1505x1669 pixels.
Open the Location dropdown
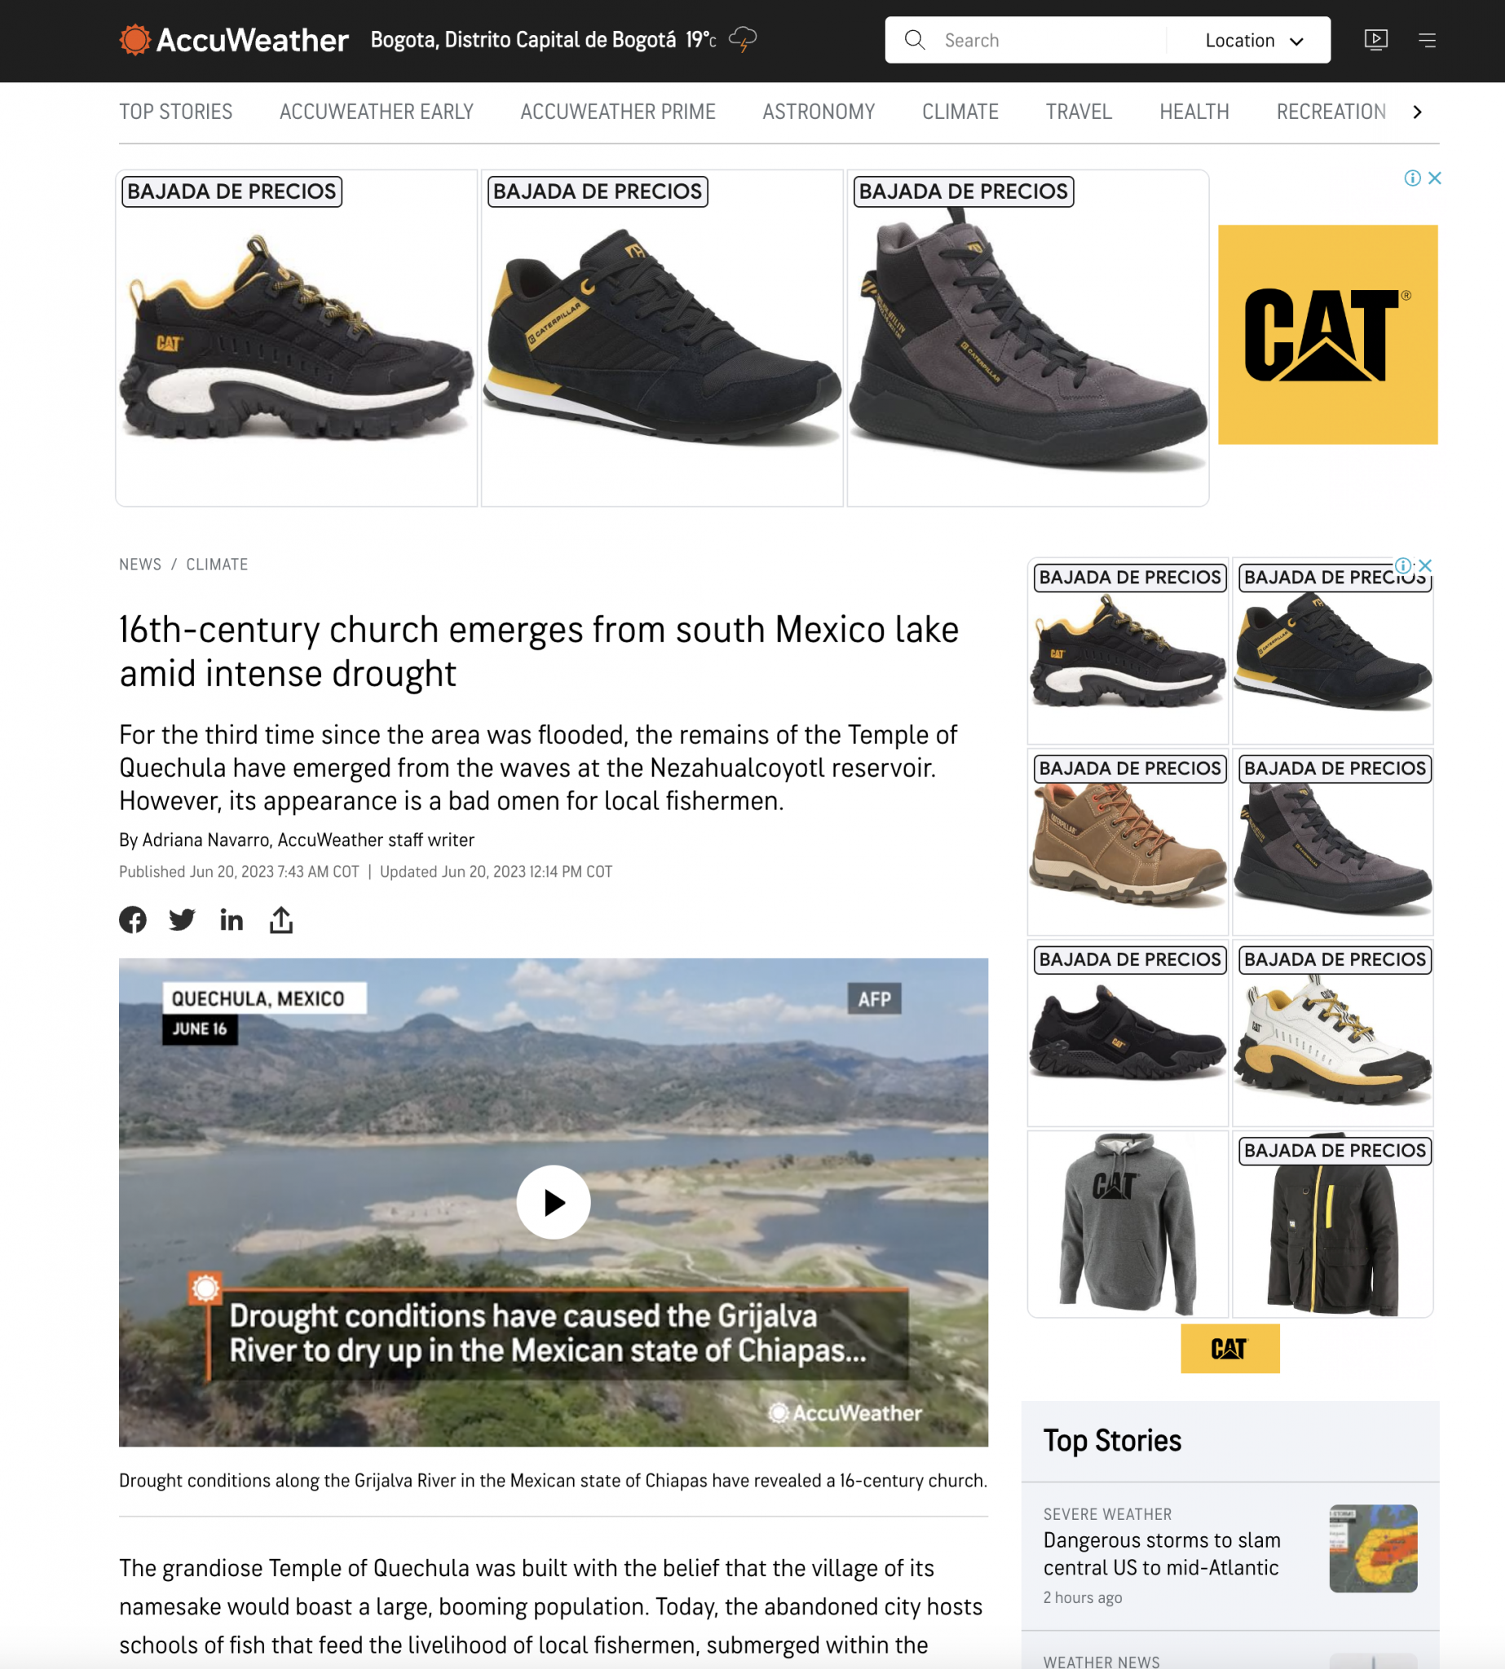pos(1254,41)
